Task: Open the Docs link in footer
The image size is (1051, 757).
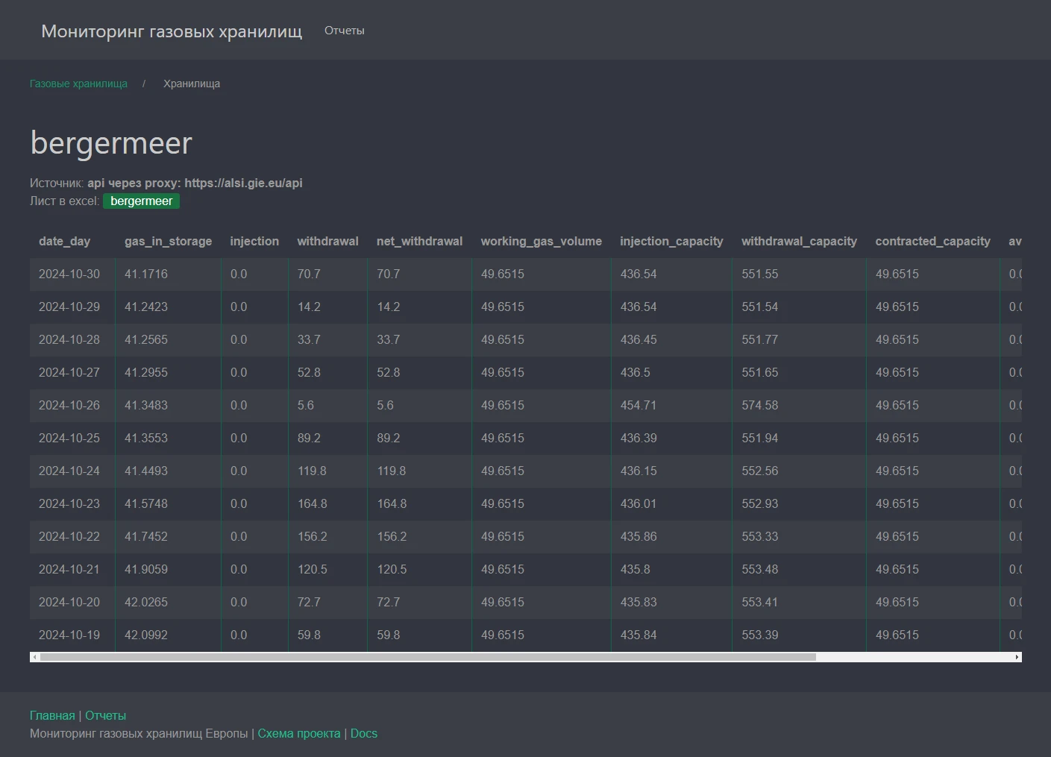Action: 364,733
